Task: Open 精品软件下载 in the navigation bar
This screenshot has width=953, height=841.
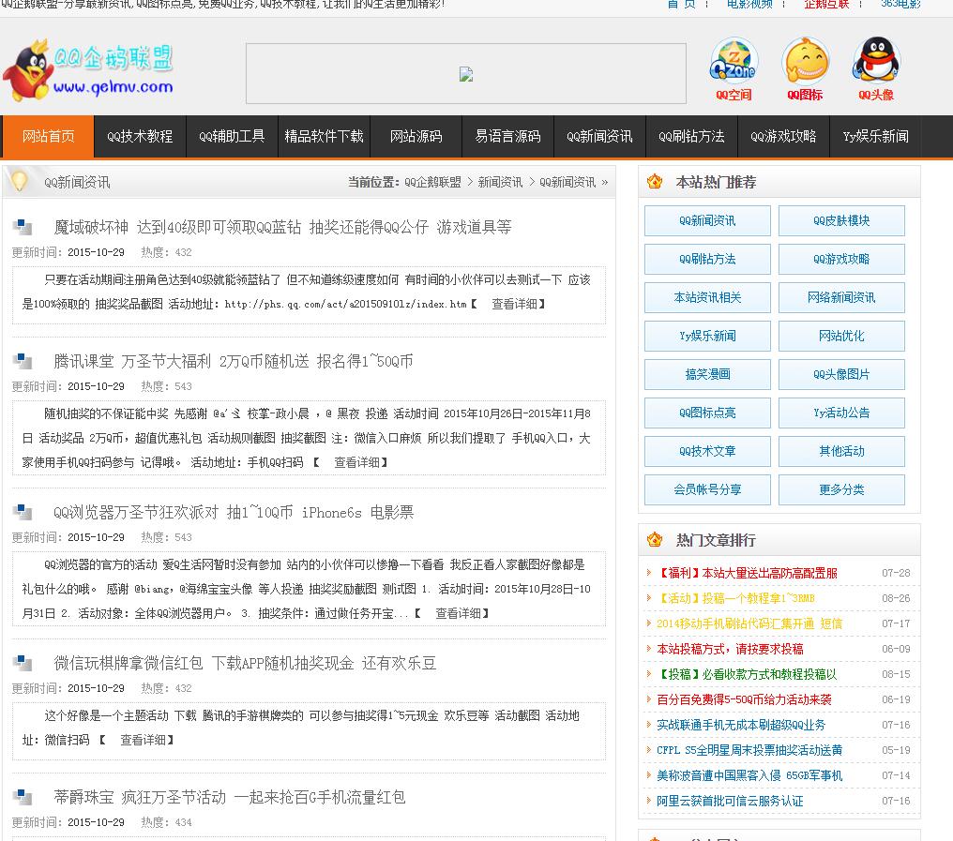Action: [324, 136]
